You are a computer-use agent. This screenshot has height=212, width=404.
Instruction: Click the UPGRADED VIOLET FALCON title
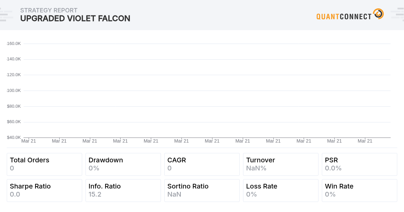[75, 19]
